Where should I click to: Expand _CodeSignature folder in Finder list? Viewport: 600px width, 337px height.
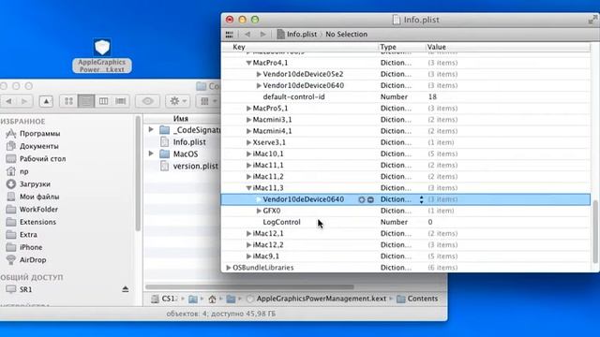[x=151, y=129]
